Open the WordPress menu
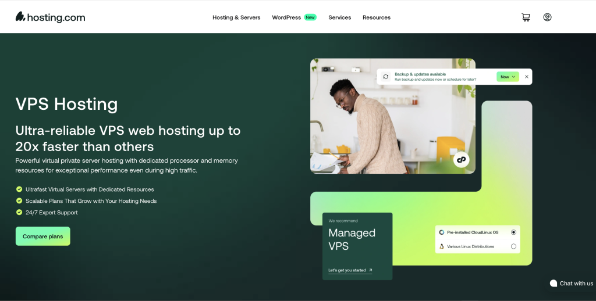 [286, 17]
